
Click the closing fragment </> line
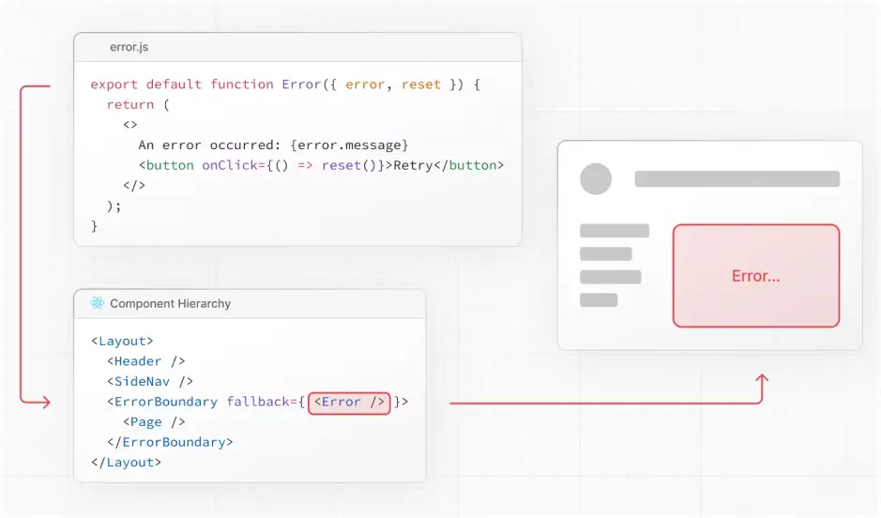(134, 186)
